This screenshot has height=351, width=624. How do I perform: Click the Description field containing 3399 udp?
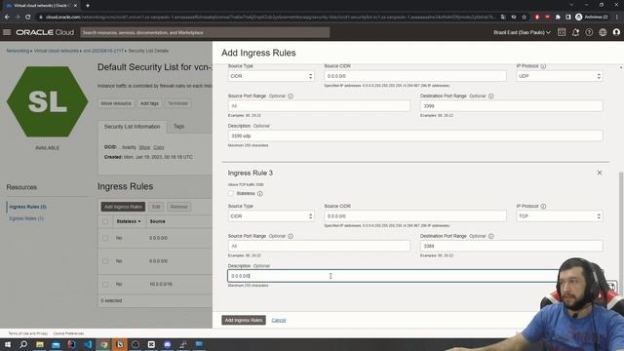click(415, 136)
